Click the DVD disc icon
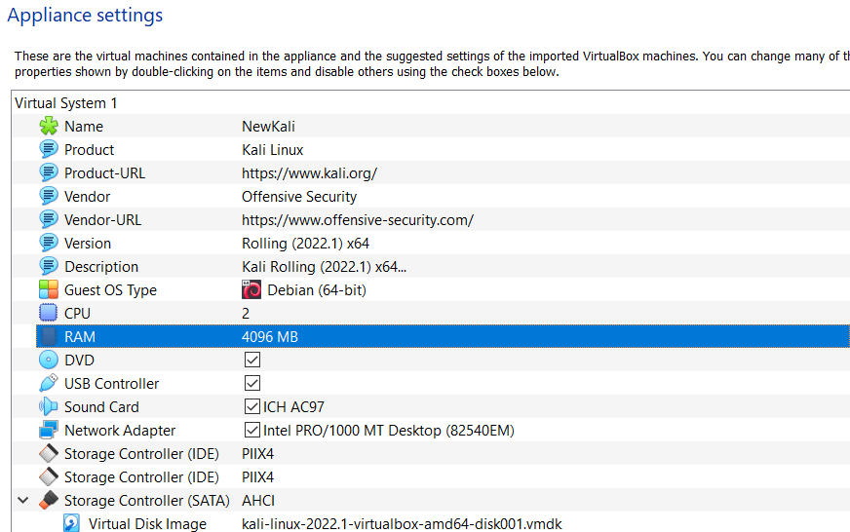850x532 pixels. pos(49,361)
